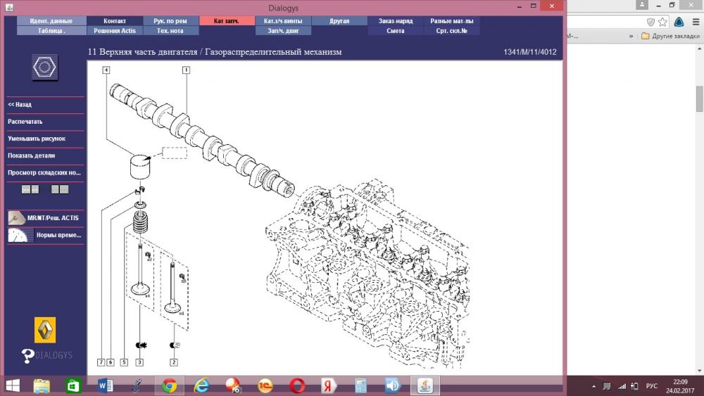The image size is (704, 396).
Task: Open the Таблица tab
Action: click(x=51, y=30)
